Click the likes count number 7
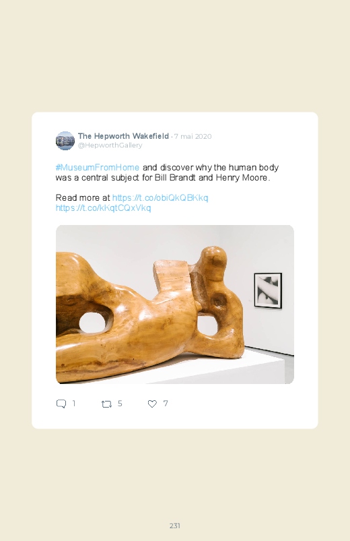The height and width of the screenshot is (541, 350). point(166,404)
